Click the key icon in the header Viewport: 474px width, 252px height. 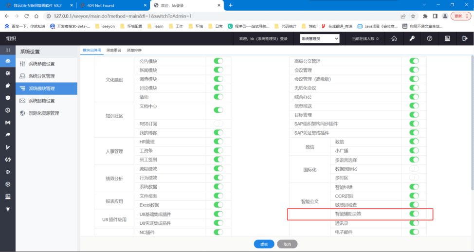(412, 38)
